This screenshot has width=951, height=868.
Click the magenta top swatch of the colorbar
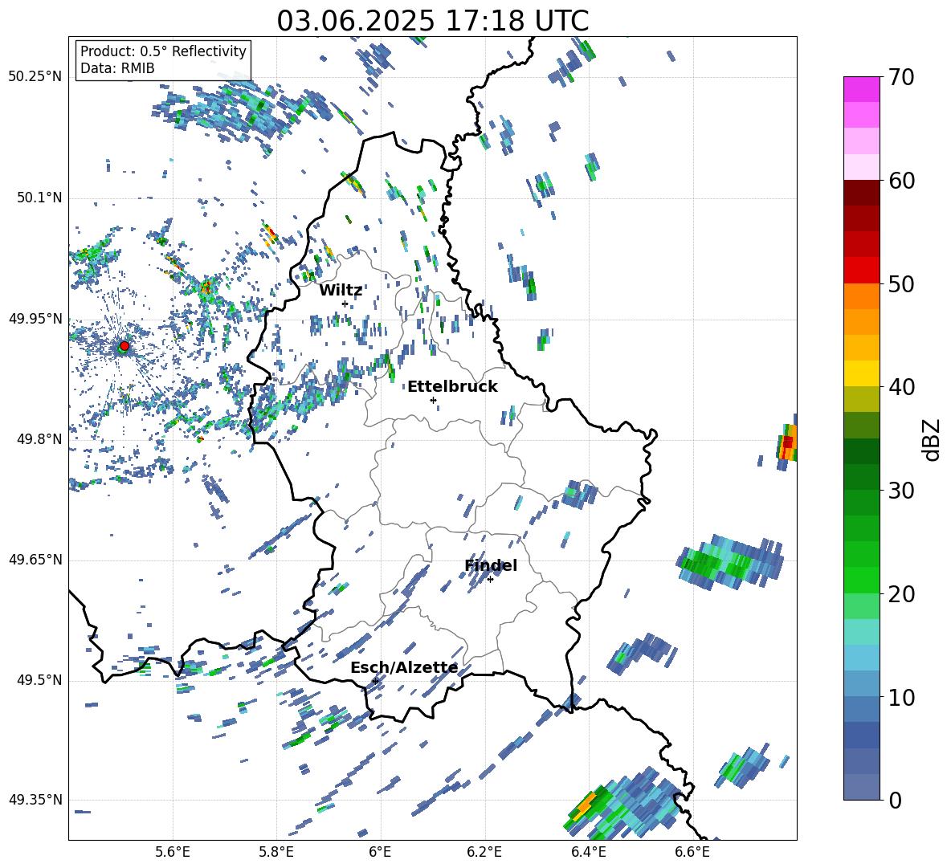tap(861, 89)
